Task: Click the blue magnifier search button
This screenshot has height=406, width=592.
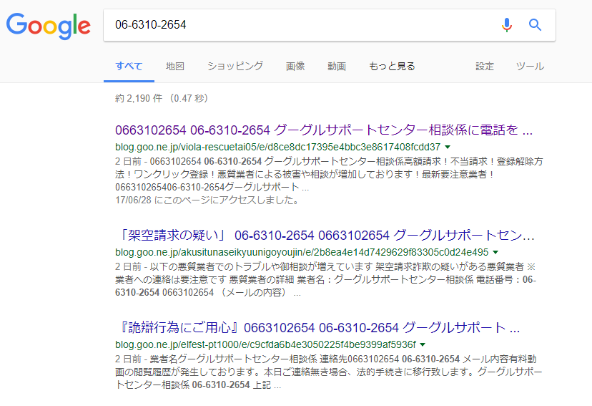Action: pos(535,25)
